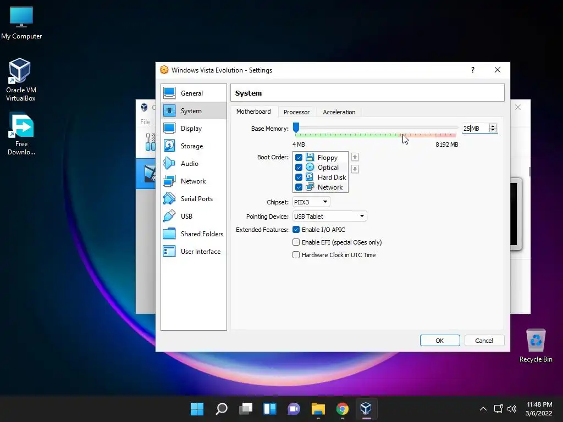Open Chat app from taskbar
This screenshot has width=563, height=422.
[294, 409]
